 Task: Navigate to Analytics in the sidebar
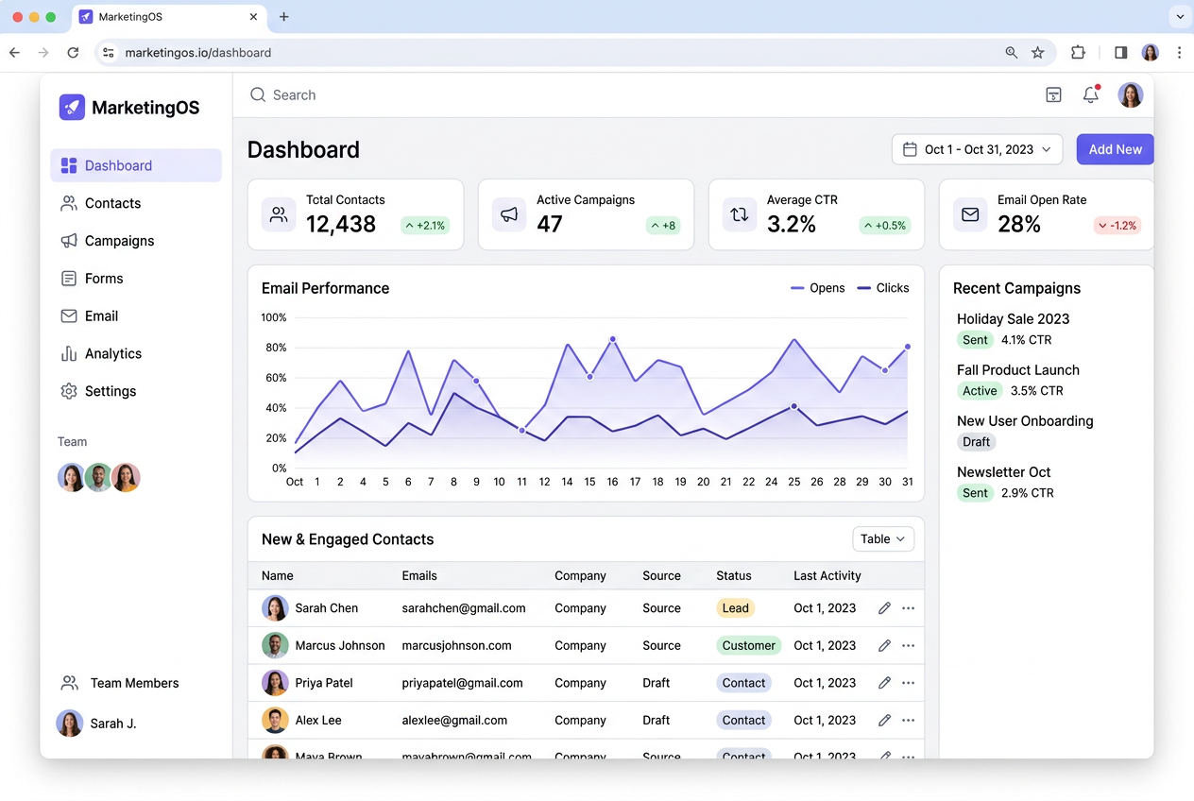click(136, 353)
